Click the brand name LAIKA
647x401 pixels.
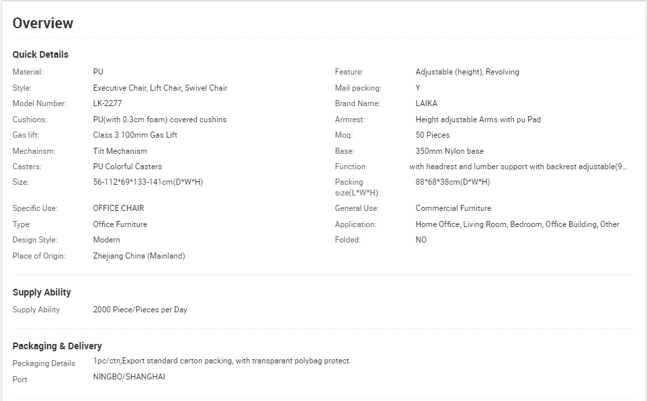pyautogui.click(x=426, y=103)
